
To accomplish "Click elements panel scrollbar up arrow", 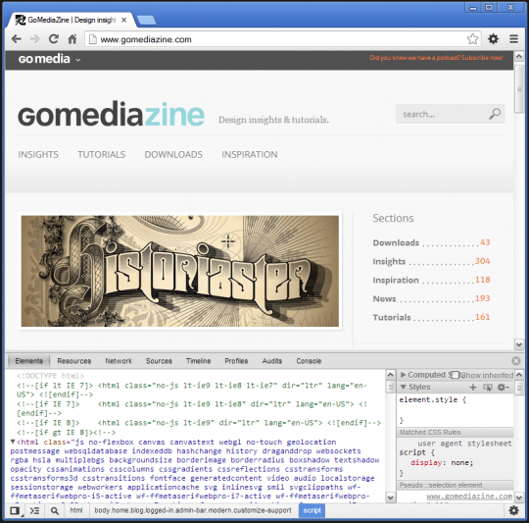I will coord(390,375).
